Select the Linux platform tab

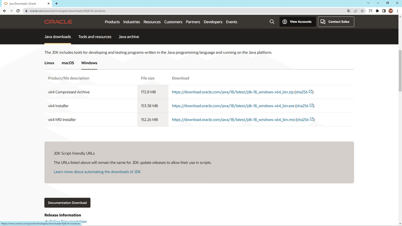pyautogui.click(x=49, y=63)
